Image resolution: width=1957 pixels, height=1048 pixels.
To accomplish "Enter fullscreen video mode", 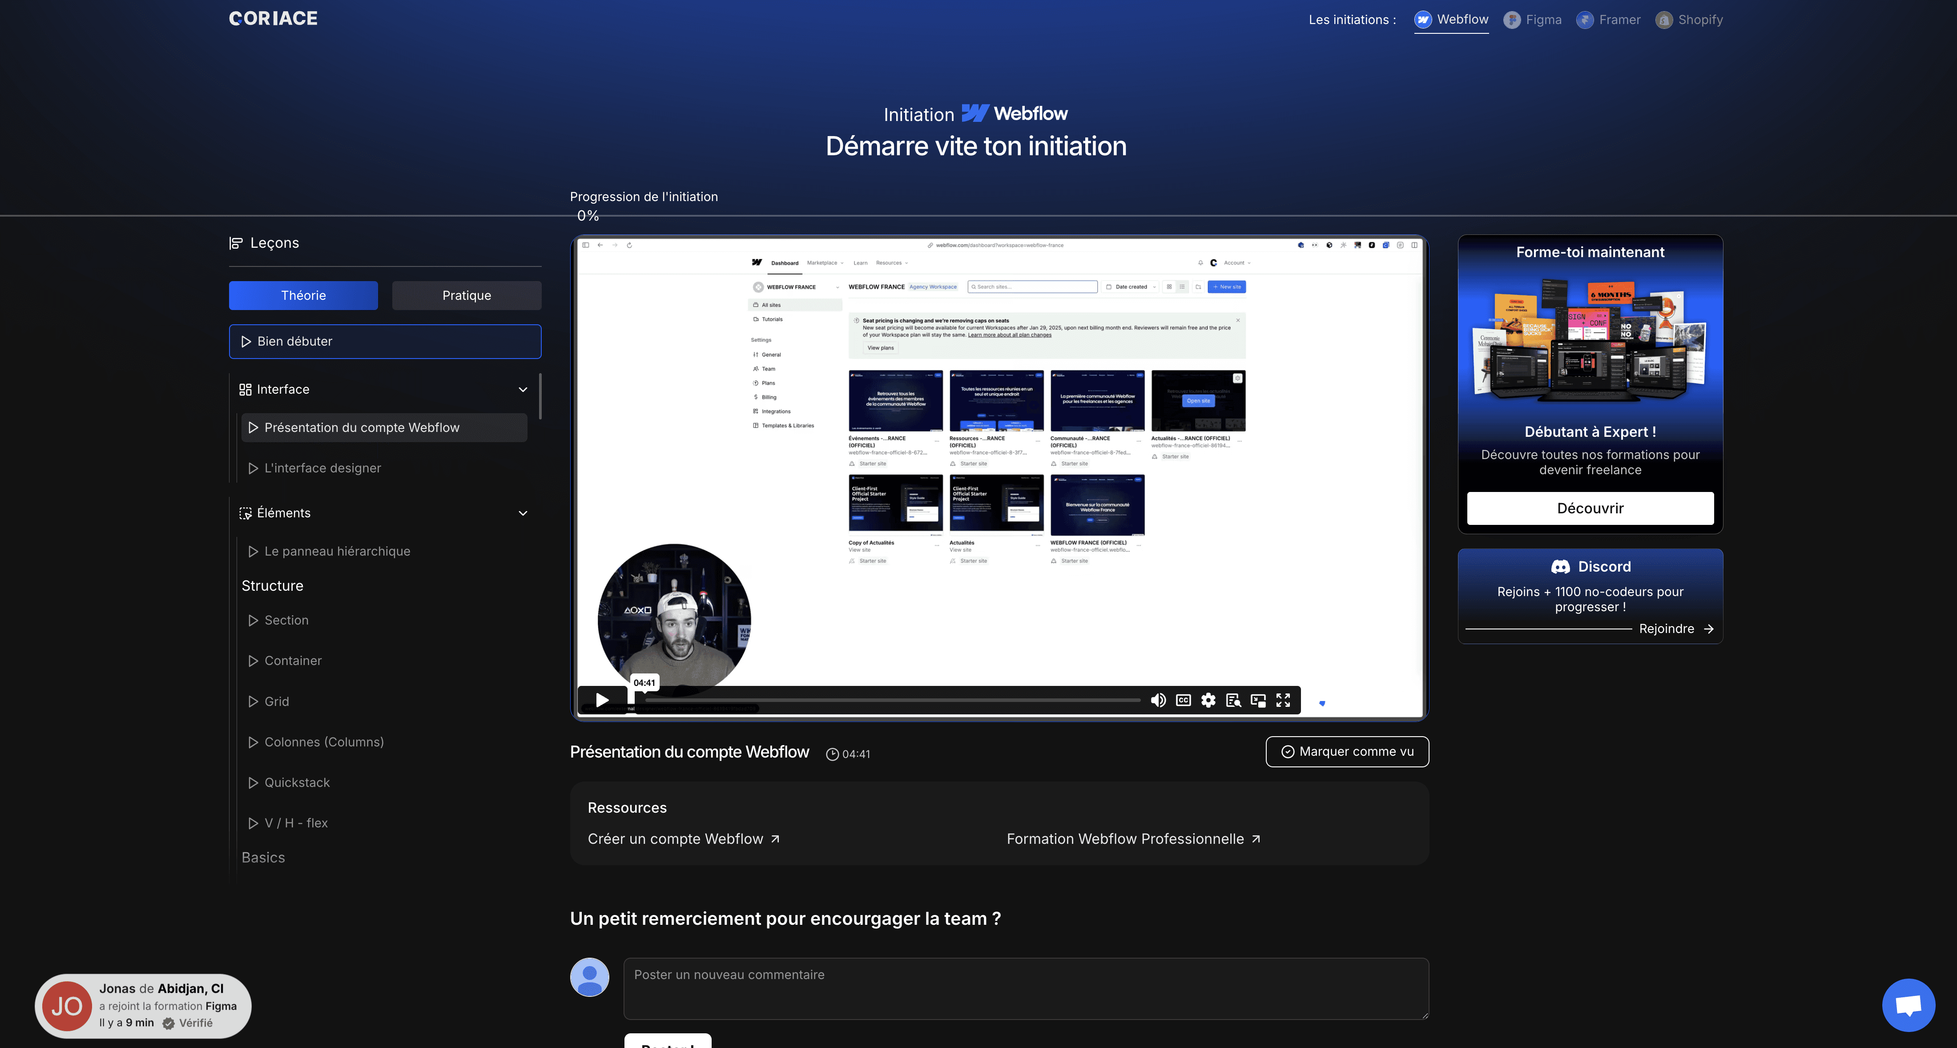I will (x=1283, y=700).
